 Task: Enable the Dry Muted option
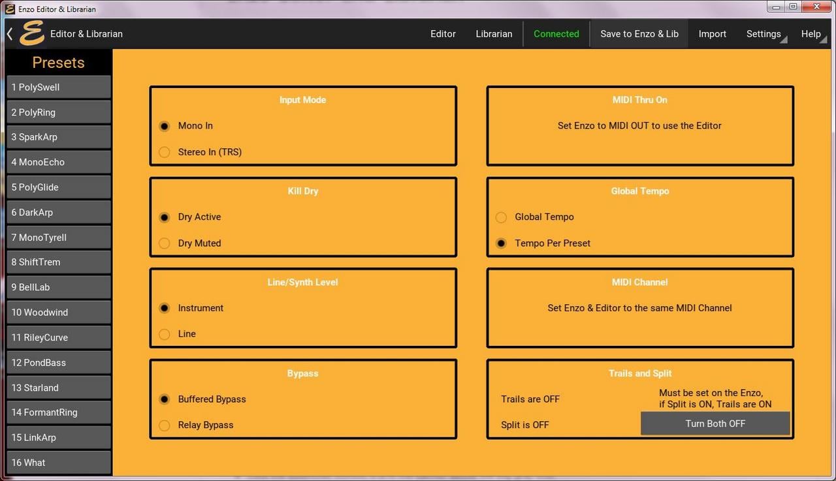click(x=165, y=243)
